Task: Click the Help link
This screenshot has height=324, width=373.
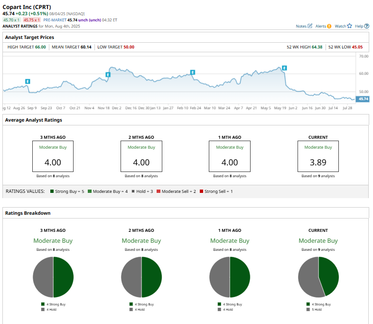Action: tap(359, 26)
